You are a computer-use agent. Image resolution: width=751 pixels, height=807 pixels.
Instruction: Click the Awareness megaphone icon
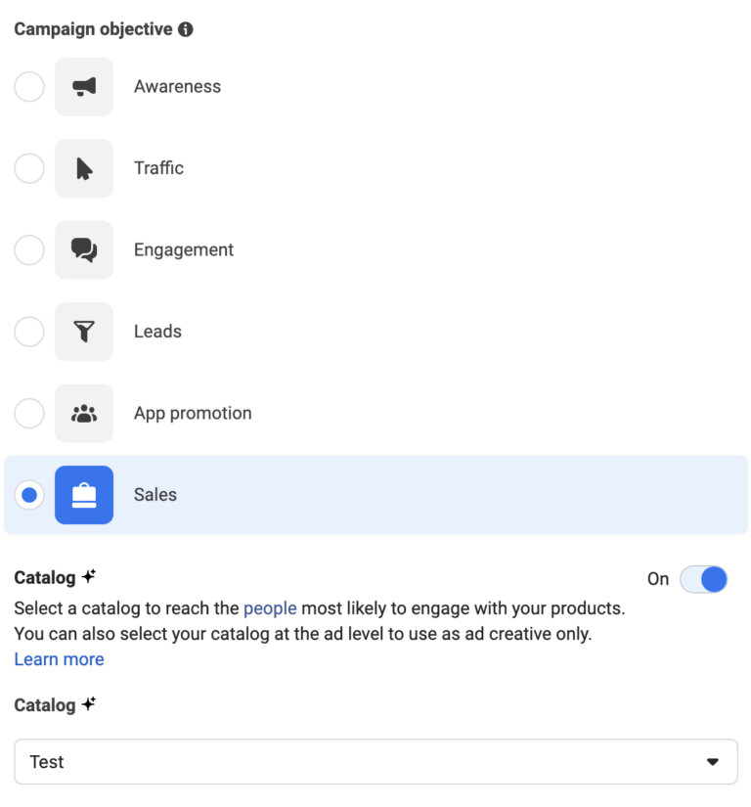pyautogui.click(x=84, y=87)
